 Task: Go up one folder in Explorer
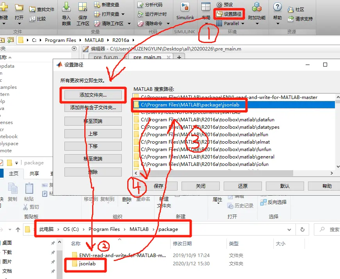pyautogui.click(x=18, y=229)
